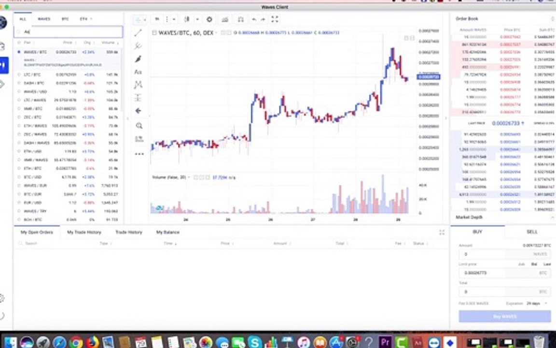The width and height of the screenshot is (556, 348).
Task: Click the 1h interval button
Action: coord(157,19)
